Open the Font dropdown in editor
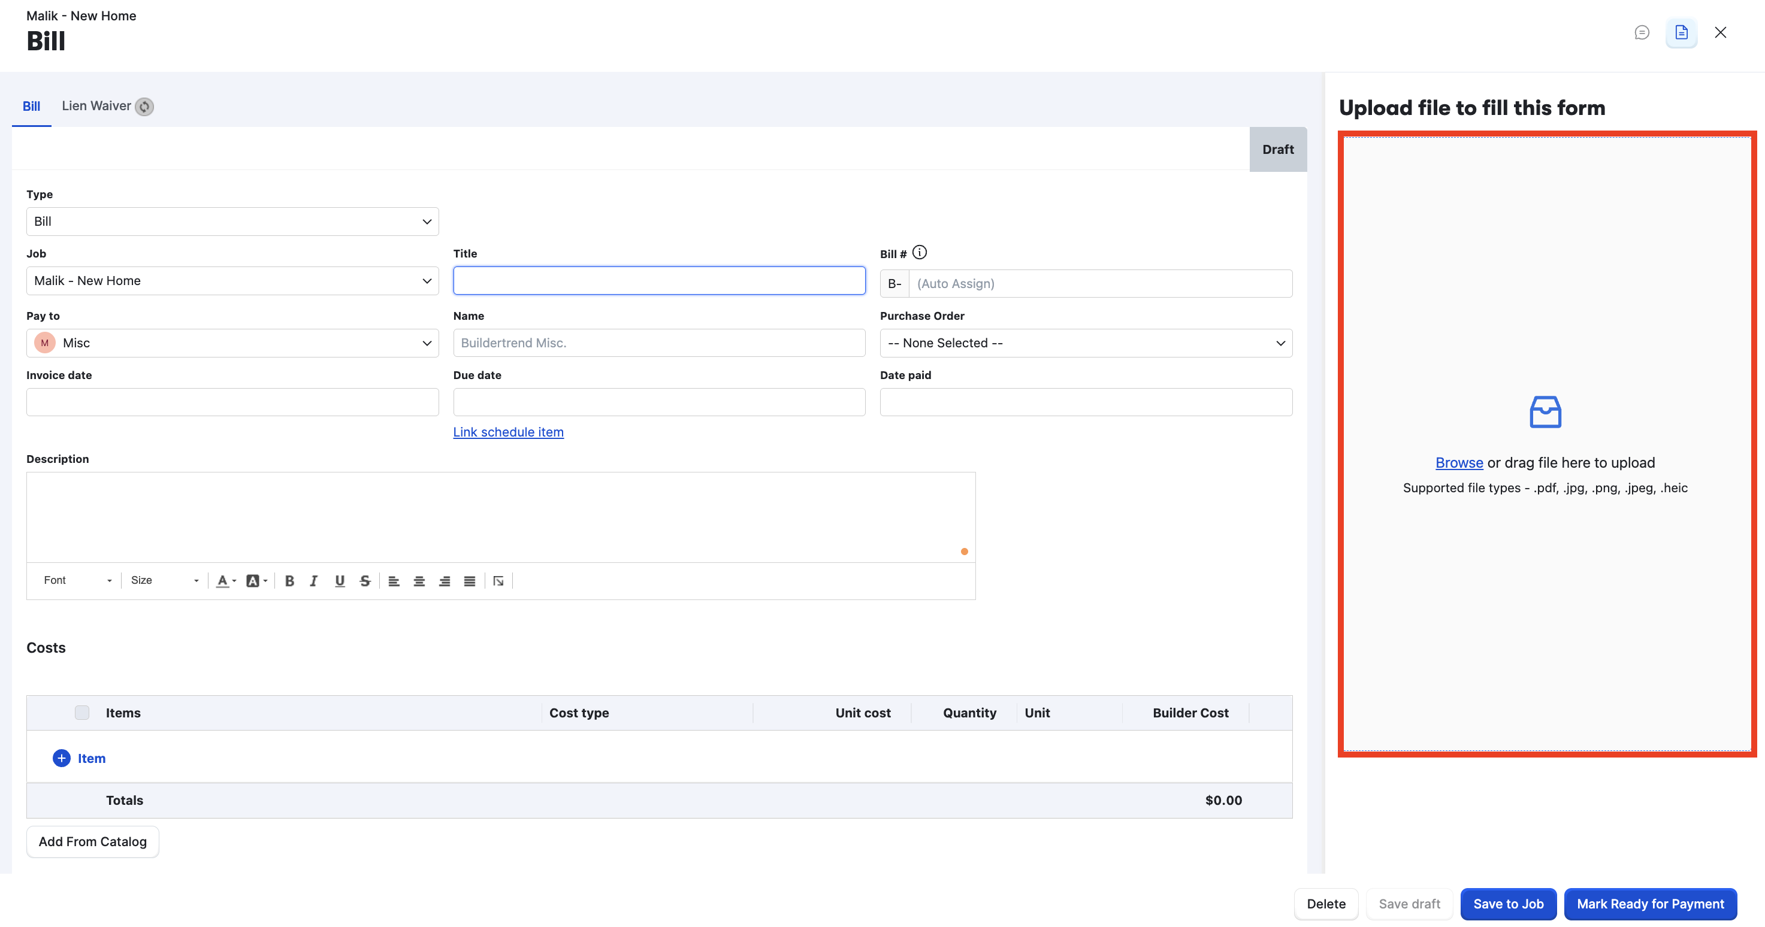The height and width of the screenshot is (927, 1765). [x=77, y=581]
